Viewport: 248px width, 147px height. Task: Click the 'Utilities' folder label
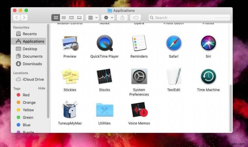pyautogui.click(x=104, y=123)
